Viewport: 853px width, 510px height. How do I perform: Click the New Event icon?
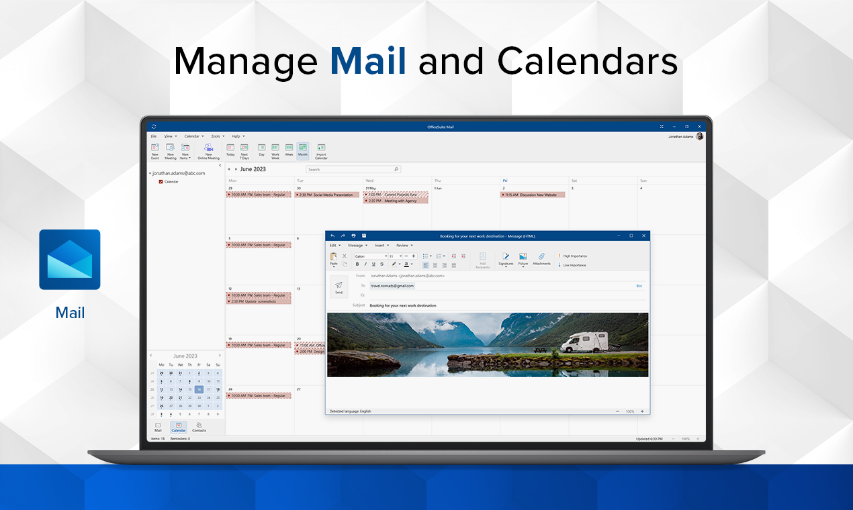click(155, 147)
